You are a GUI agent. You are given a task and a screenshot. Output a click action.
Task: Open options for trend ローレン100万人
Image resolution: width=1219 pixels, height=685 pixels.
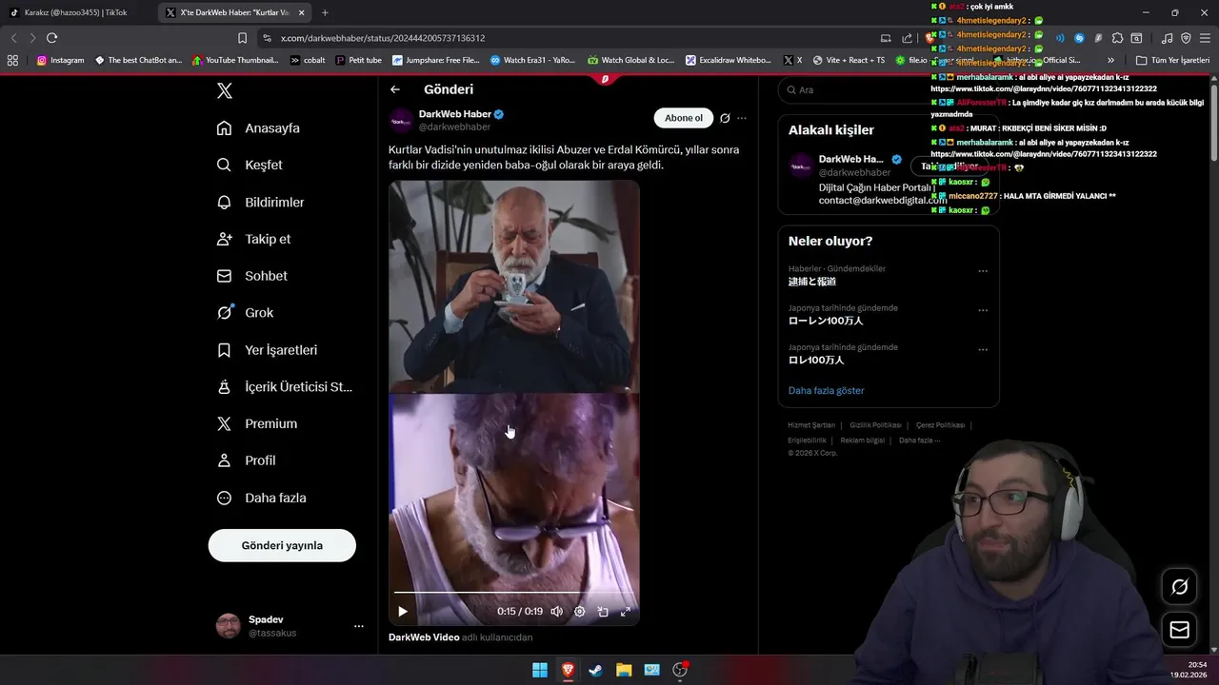983,310
